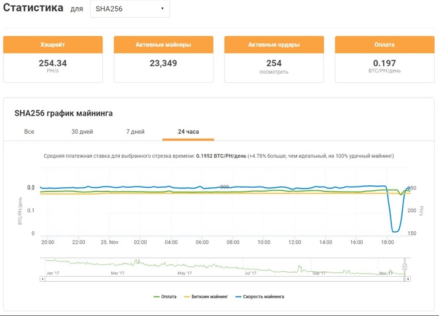The height and width of the screenshot is (316, 439).
Task: Click the navigator scrollbar track
Action: click(224, 279)
